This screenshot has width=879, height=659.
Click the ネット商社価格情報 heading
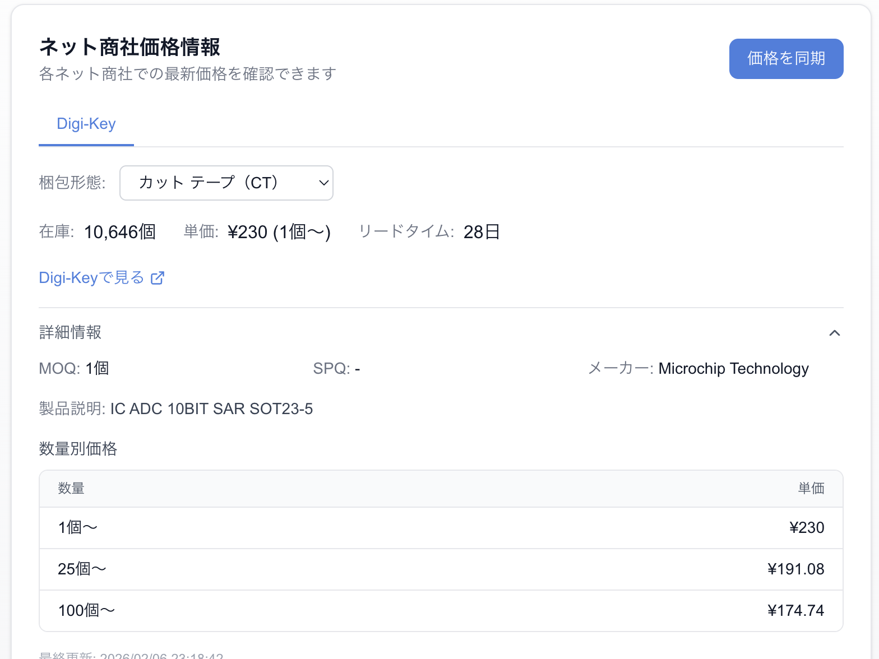point(129,47)
